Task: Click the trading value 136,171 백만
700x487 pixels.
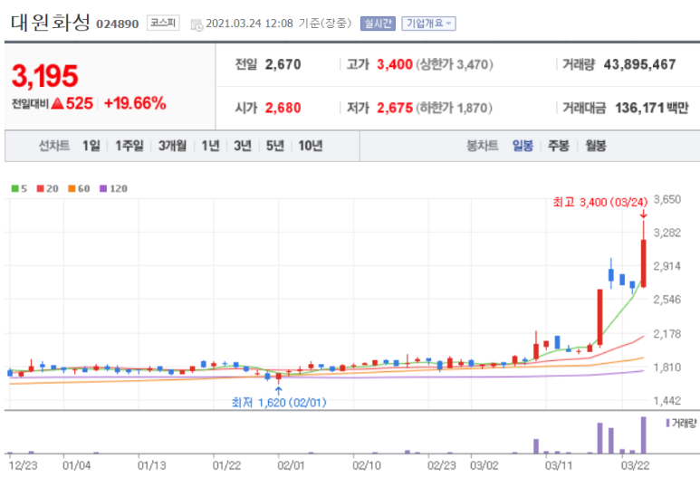Action: point(652,108)
